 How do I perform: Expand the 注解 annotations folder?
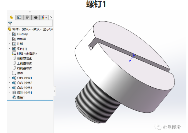click(x=9, y=44)
